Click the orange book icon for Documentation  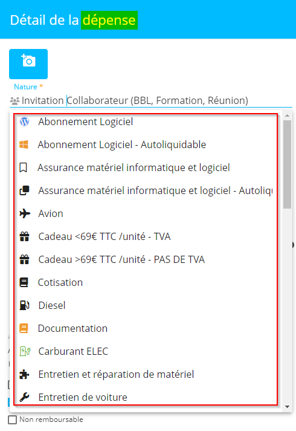coord(24,328)
